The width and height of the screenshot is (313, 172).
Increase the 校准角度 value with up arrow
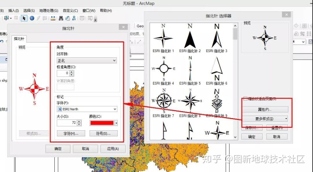(72, 72)
